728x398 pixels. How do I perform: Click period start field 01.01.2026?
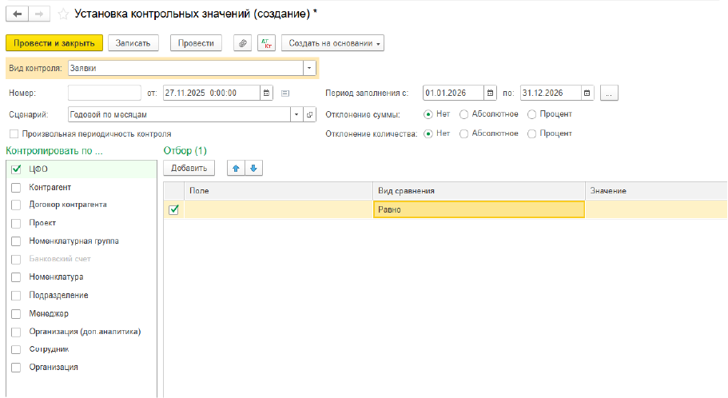pyautogui.click(x=454, y=93)
